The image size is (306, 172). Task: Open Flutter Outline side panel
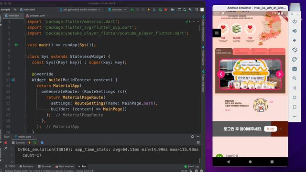(x=203, y=56)
